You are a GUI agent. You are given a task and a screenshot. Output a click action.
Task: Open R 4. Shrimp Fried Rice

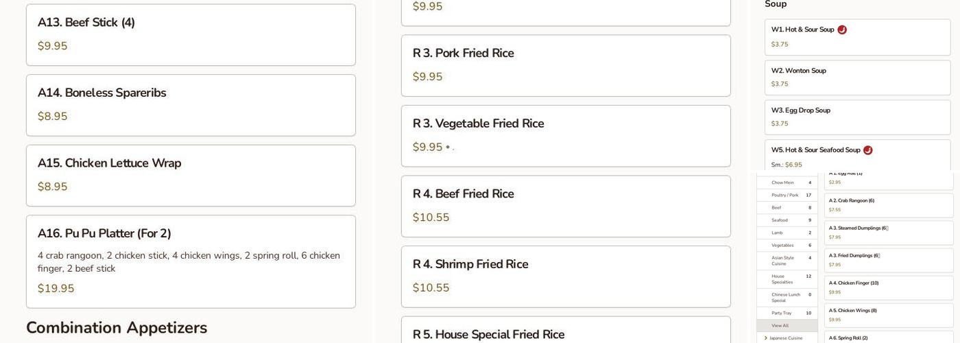pyautogui.click(x=566, y=276)
